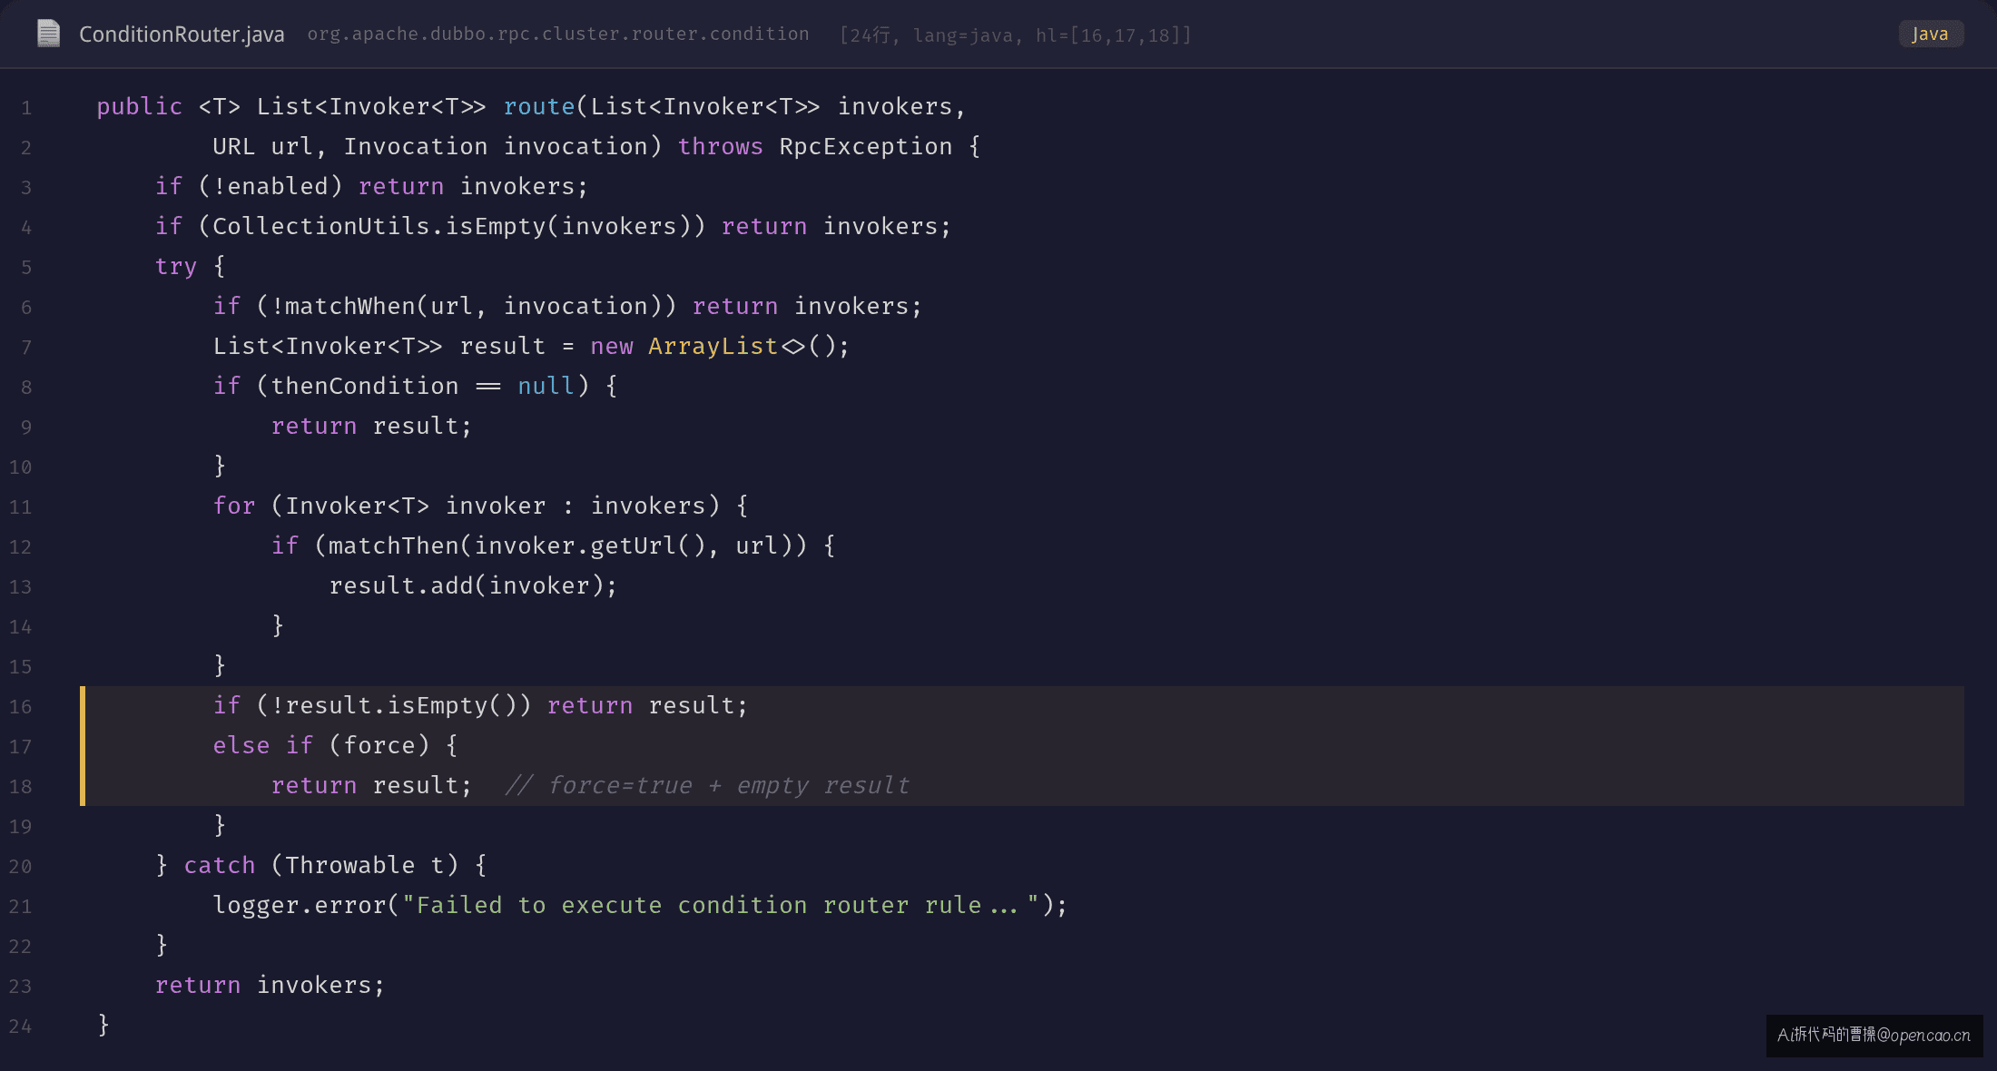
Task: Click 'return result;' on line 9
Action: [x=372, y=426]
